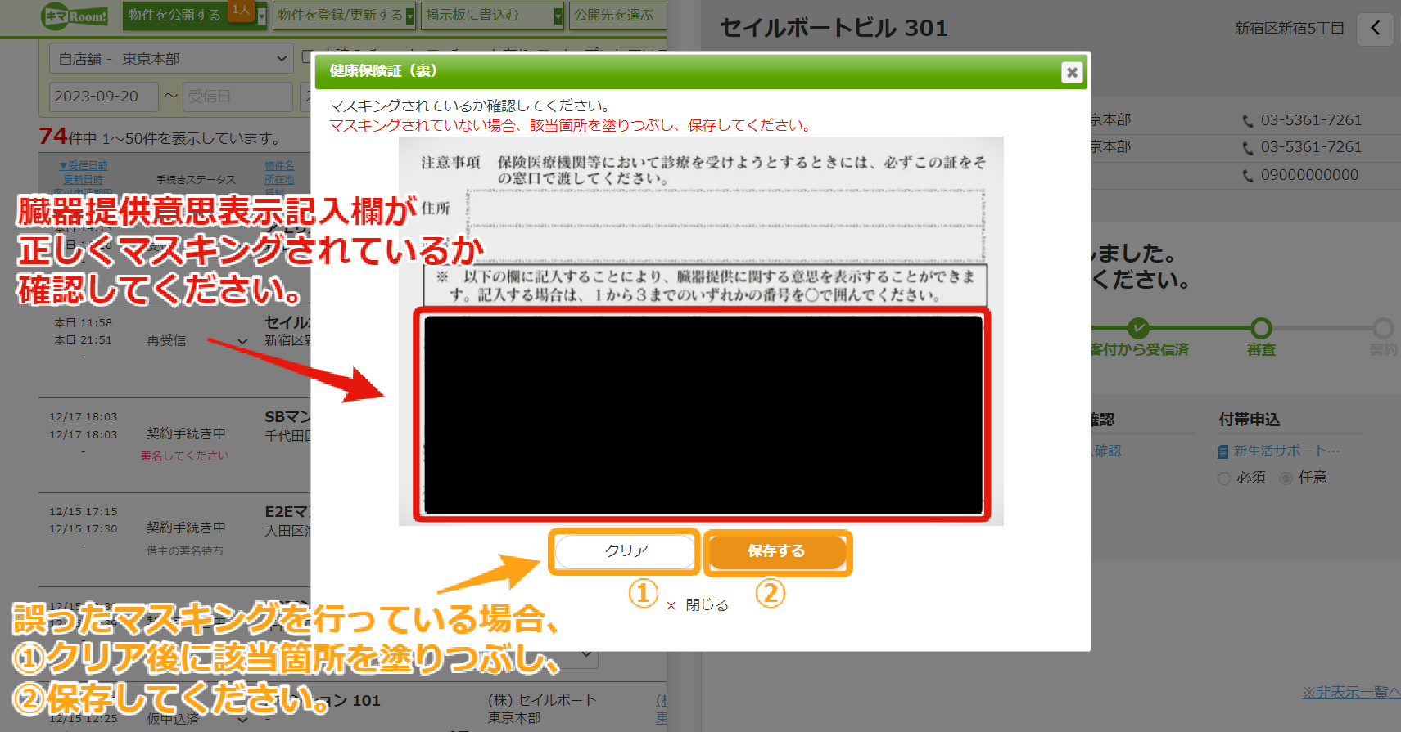Click the (株) セイルボート company text
This screenshot has width=1401, height=732.
[x=542, y=701]
